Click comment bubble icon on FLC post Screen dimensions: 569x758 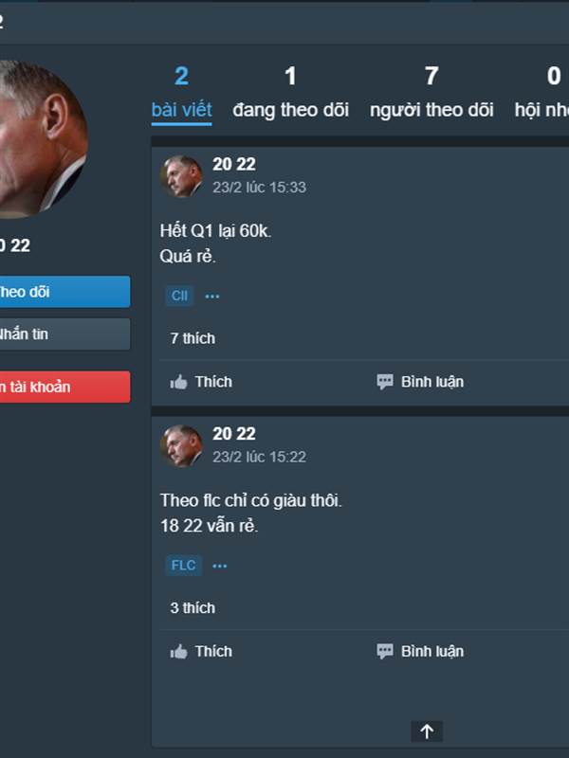pyautogui.click(x=385, y=651)
